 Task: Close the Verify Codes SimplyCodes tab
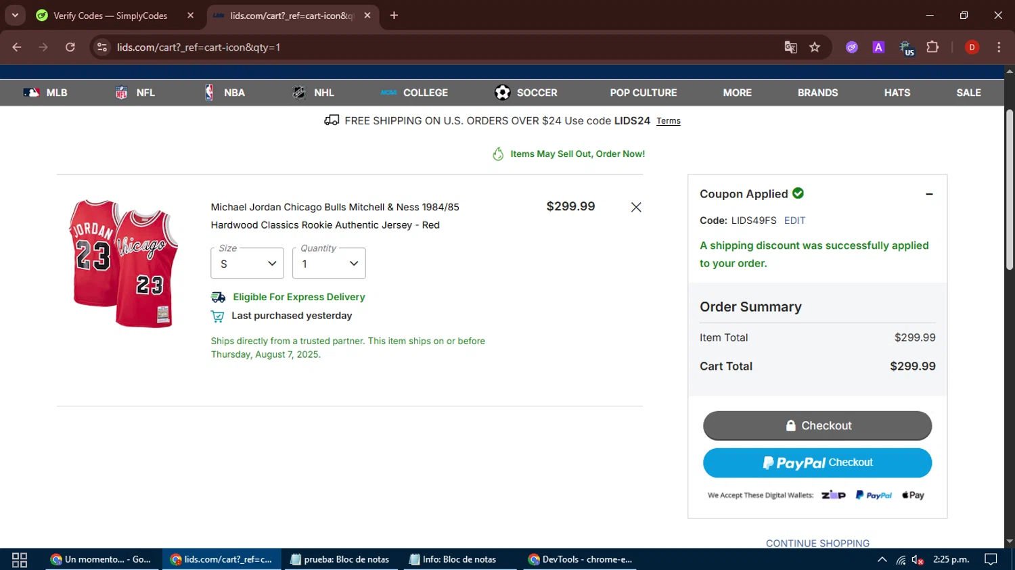point(190,16)
